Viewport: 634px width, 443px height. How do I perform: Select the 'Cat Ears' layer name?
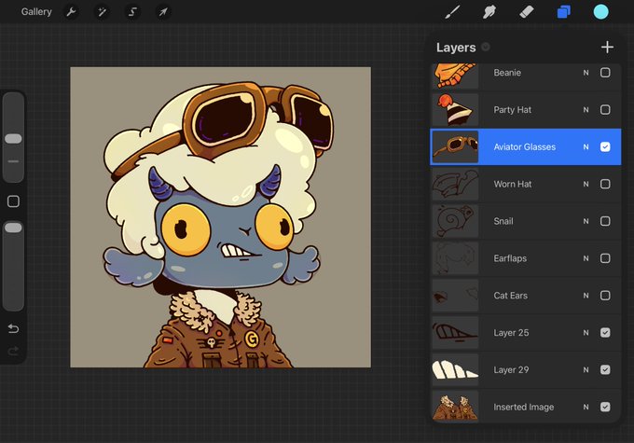pyautogui.click(x=510, y=296)
